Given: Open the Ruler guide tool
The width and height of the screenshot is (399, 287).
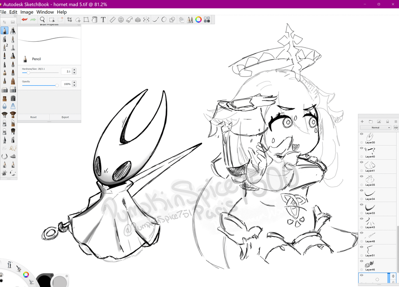Looking at the screenshot, I should (x=113, y=20).
